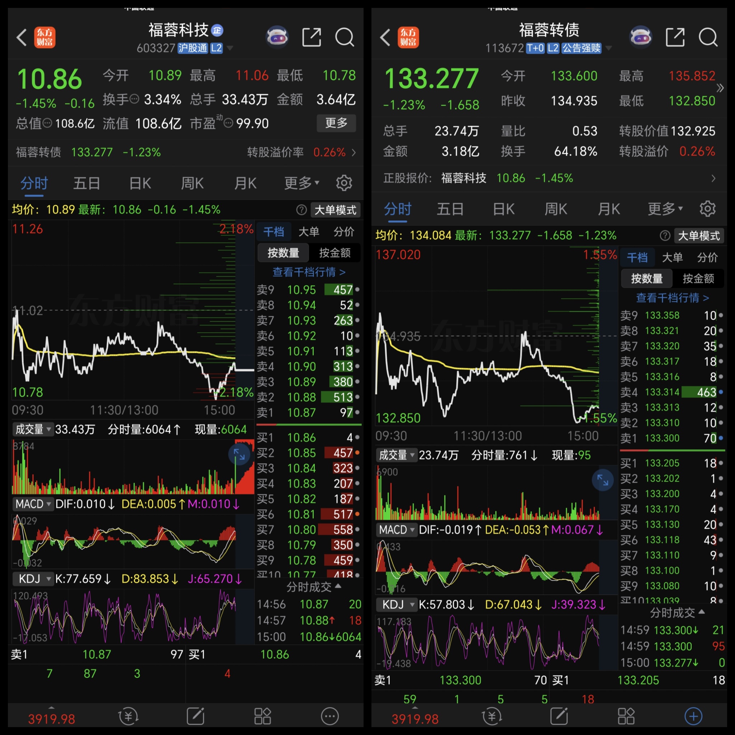Switch 福蓉科技 chart to 日K tab

[140, 183]
